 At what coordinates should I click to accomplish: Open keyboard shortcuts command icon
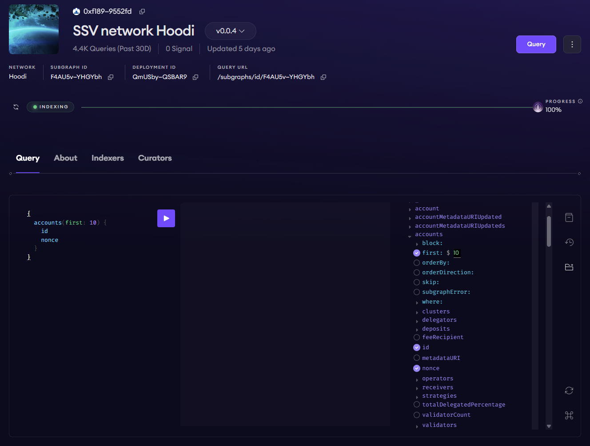pos(569,415)
